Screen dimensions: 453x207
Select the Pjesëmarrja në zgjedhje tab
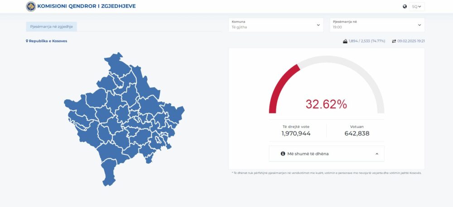51,27
